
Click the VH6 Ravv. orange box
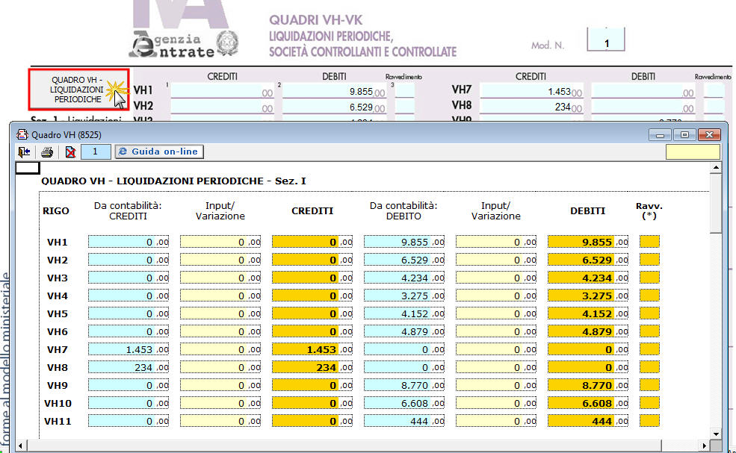649,331
